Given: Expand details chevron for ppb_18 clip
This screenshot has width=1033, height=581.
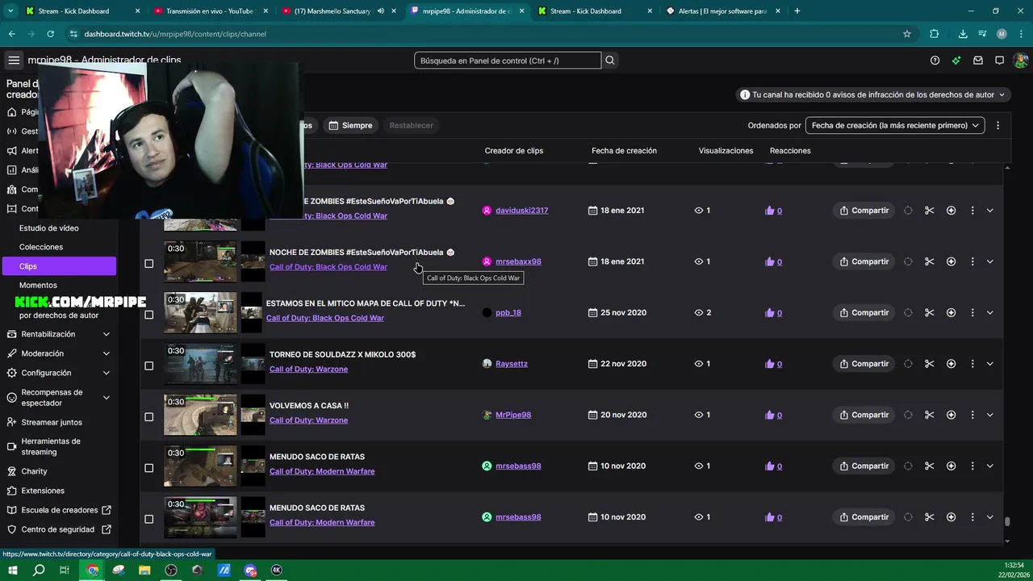Looking at the screenshot, I should tap(990, 312).
